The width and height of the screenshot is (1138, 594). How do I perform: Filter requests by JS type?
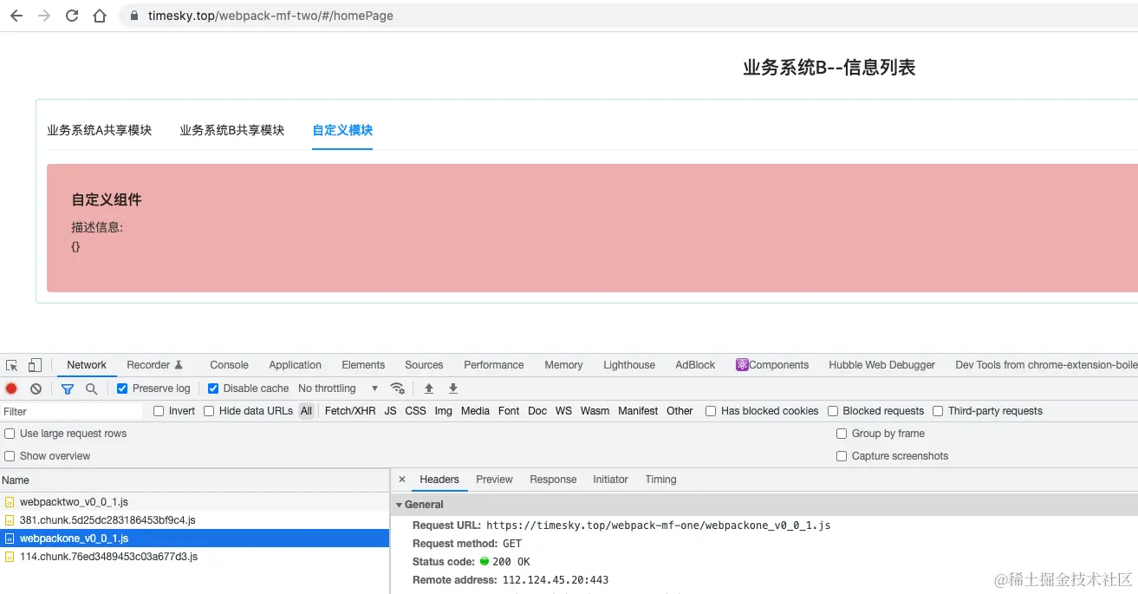pyautogui.click(x=390, y=411)
